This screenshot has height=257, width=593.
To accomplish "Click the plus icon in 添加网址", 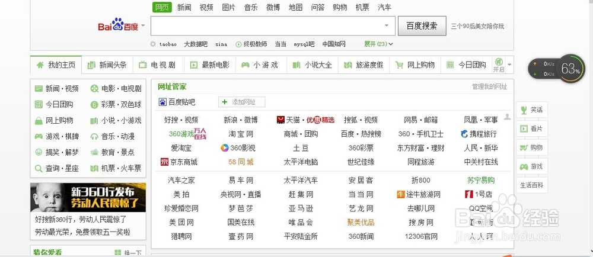I will [224, 102].
